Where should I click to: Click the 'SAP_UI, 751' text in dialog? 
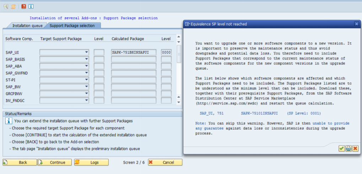[x=211, y=113]
